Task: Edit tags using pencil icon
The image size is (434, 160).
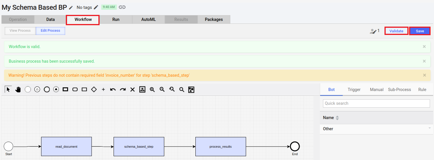Action: coord(96,7)
